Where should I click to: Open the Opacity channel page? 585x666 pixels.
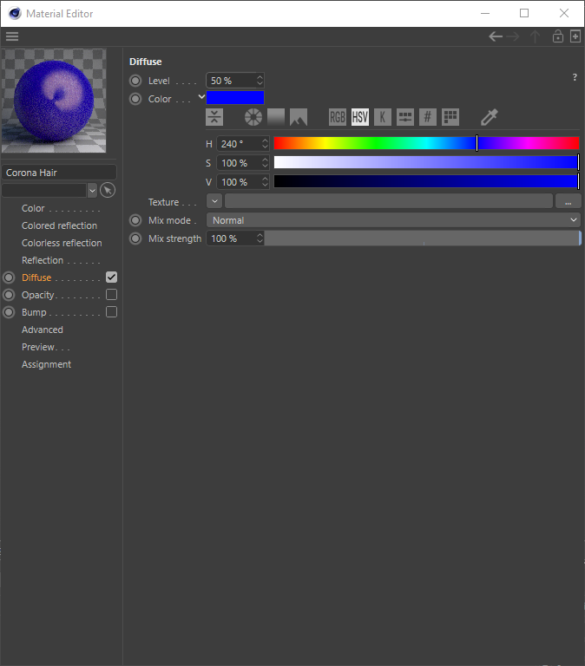38,295
